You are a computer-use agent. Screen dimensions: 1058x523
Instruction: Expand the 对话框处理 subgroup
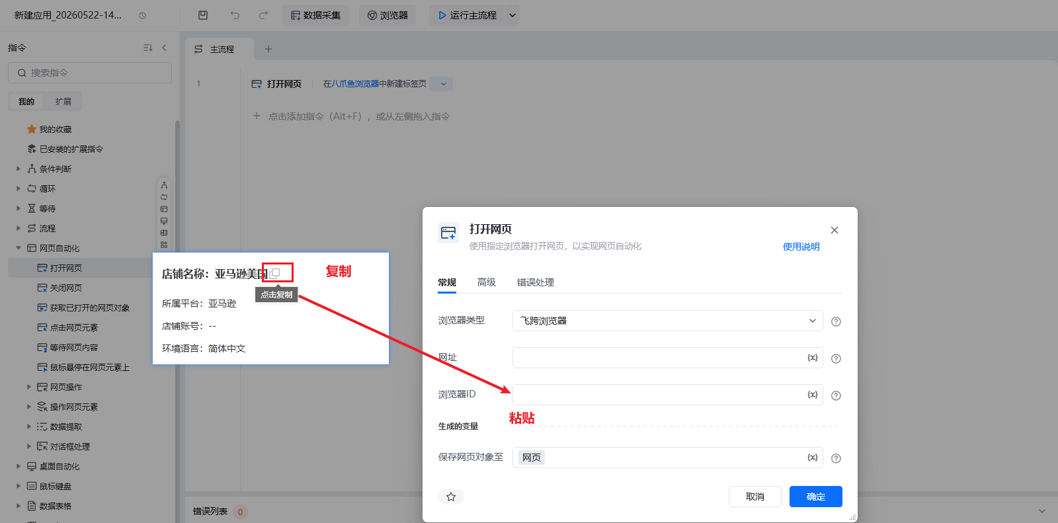29,446
